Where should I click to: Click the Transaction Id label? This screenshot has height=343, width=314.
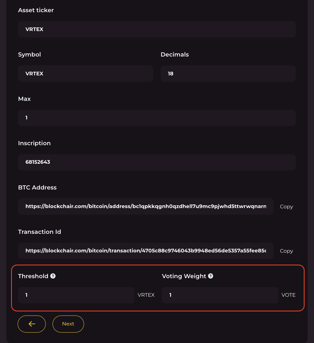[40, 232]
